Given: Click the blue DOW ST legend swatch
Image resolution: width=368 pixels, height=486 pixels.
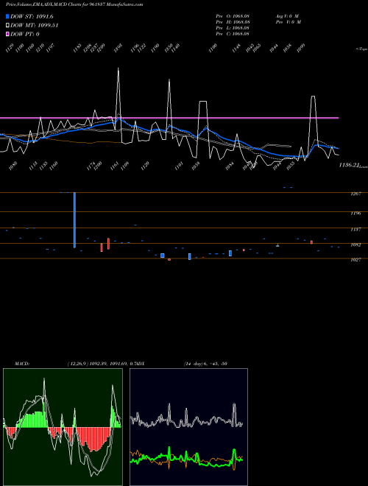Looking at the screenshot, I should tap(7, 16).
